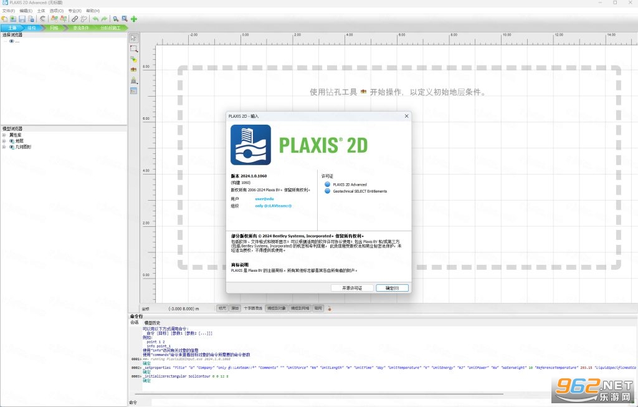Select the arrow Selection tool in side toolbar
Viewport: 638px width, 407px height.
(133, 38)
